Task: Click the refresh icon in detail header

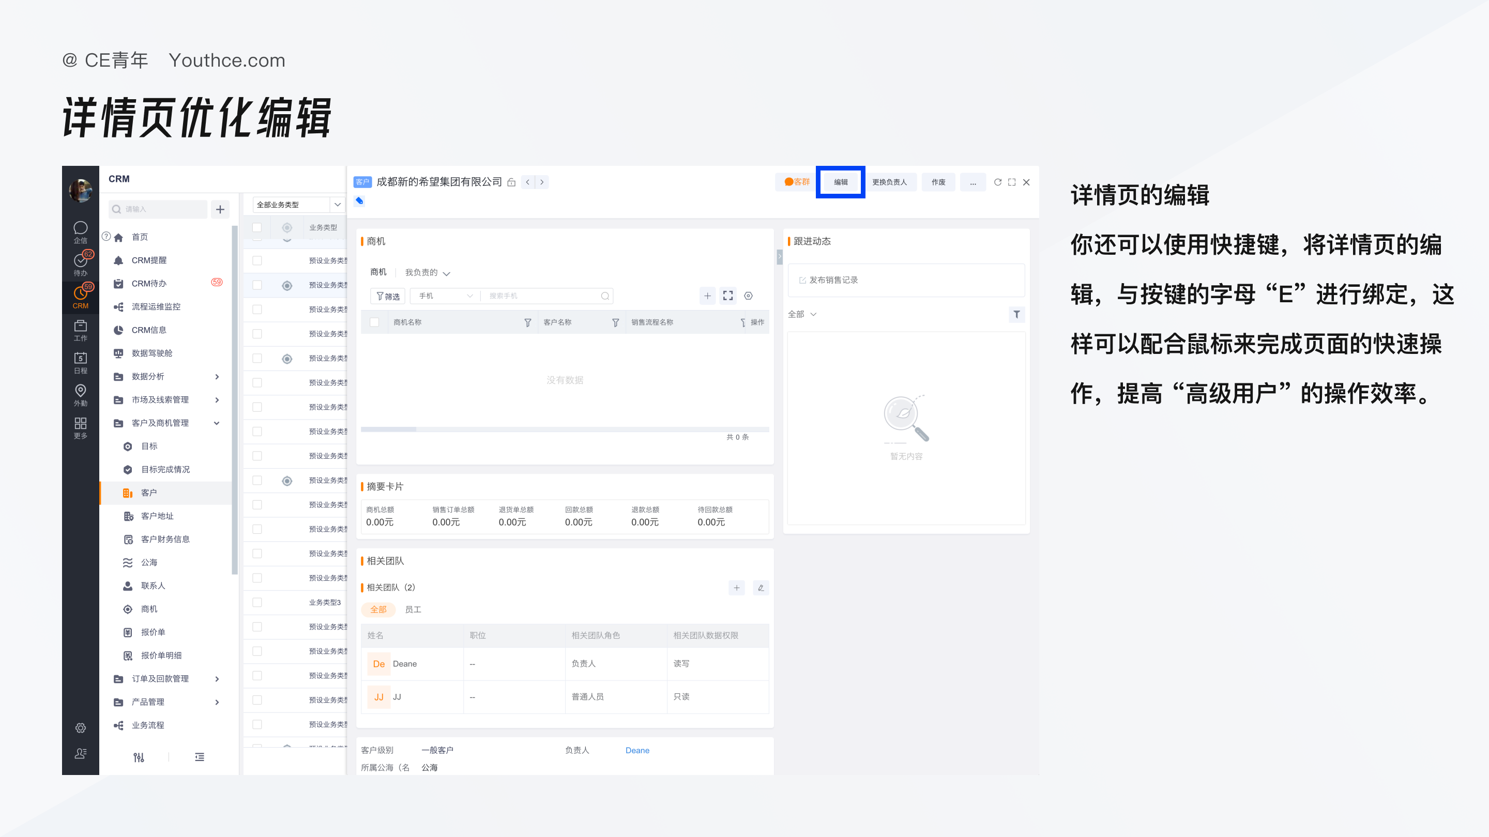Action: point(997,182)
